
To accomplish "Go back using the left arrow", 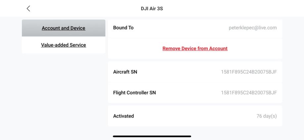I will 28,9.
